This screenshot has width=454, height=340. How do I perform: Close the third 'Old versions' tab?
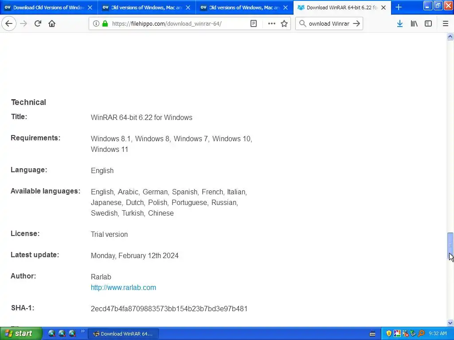286,8
